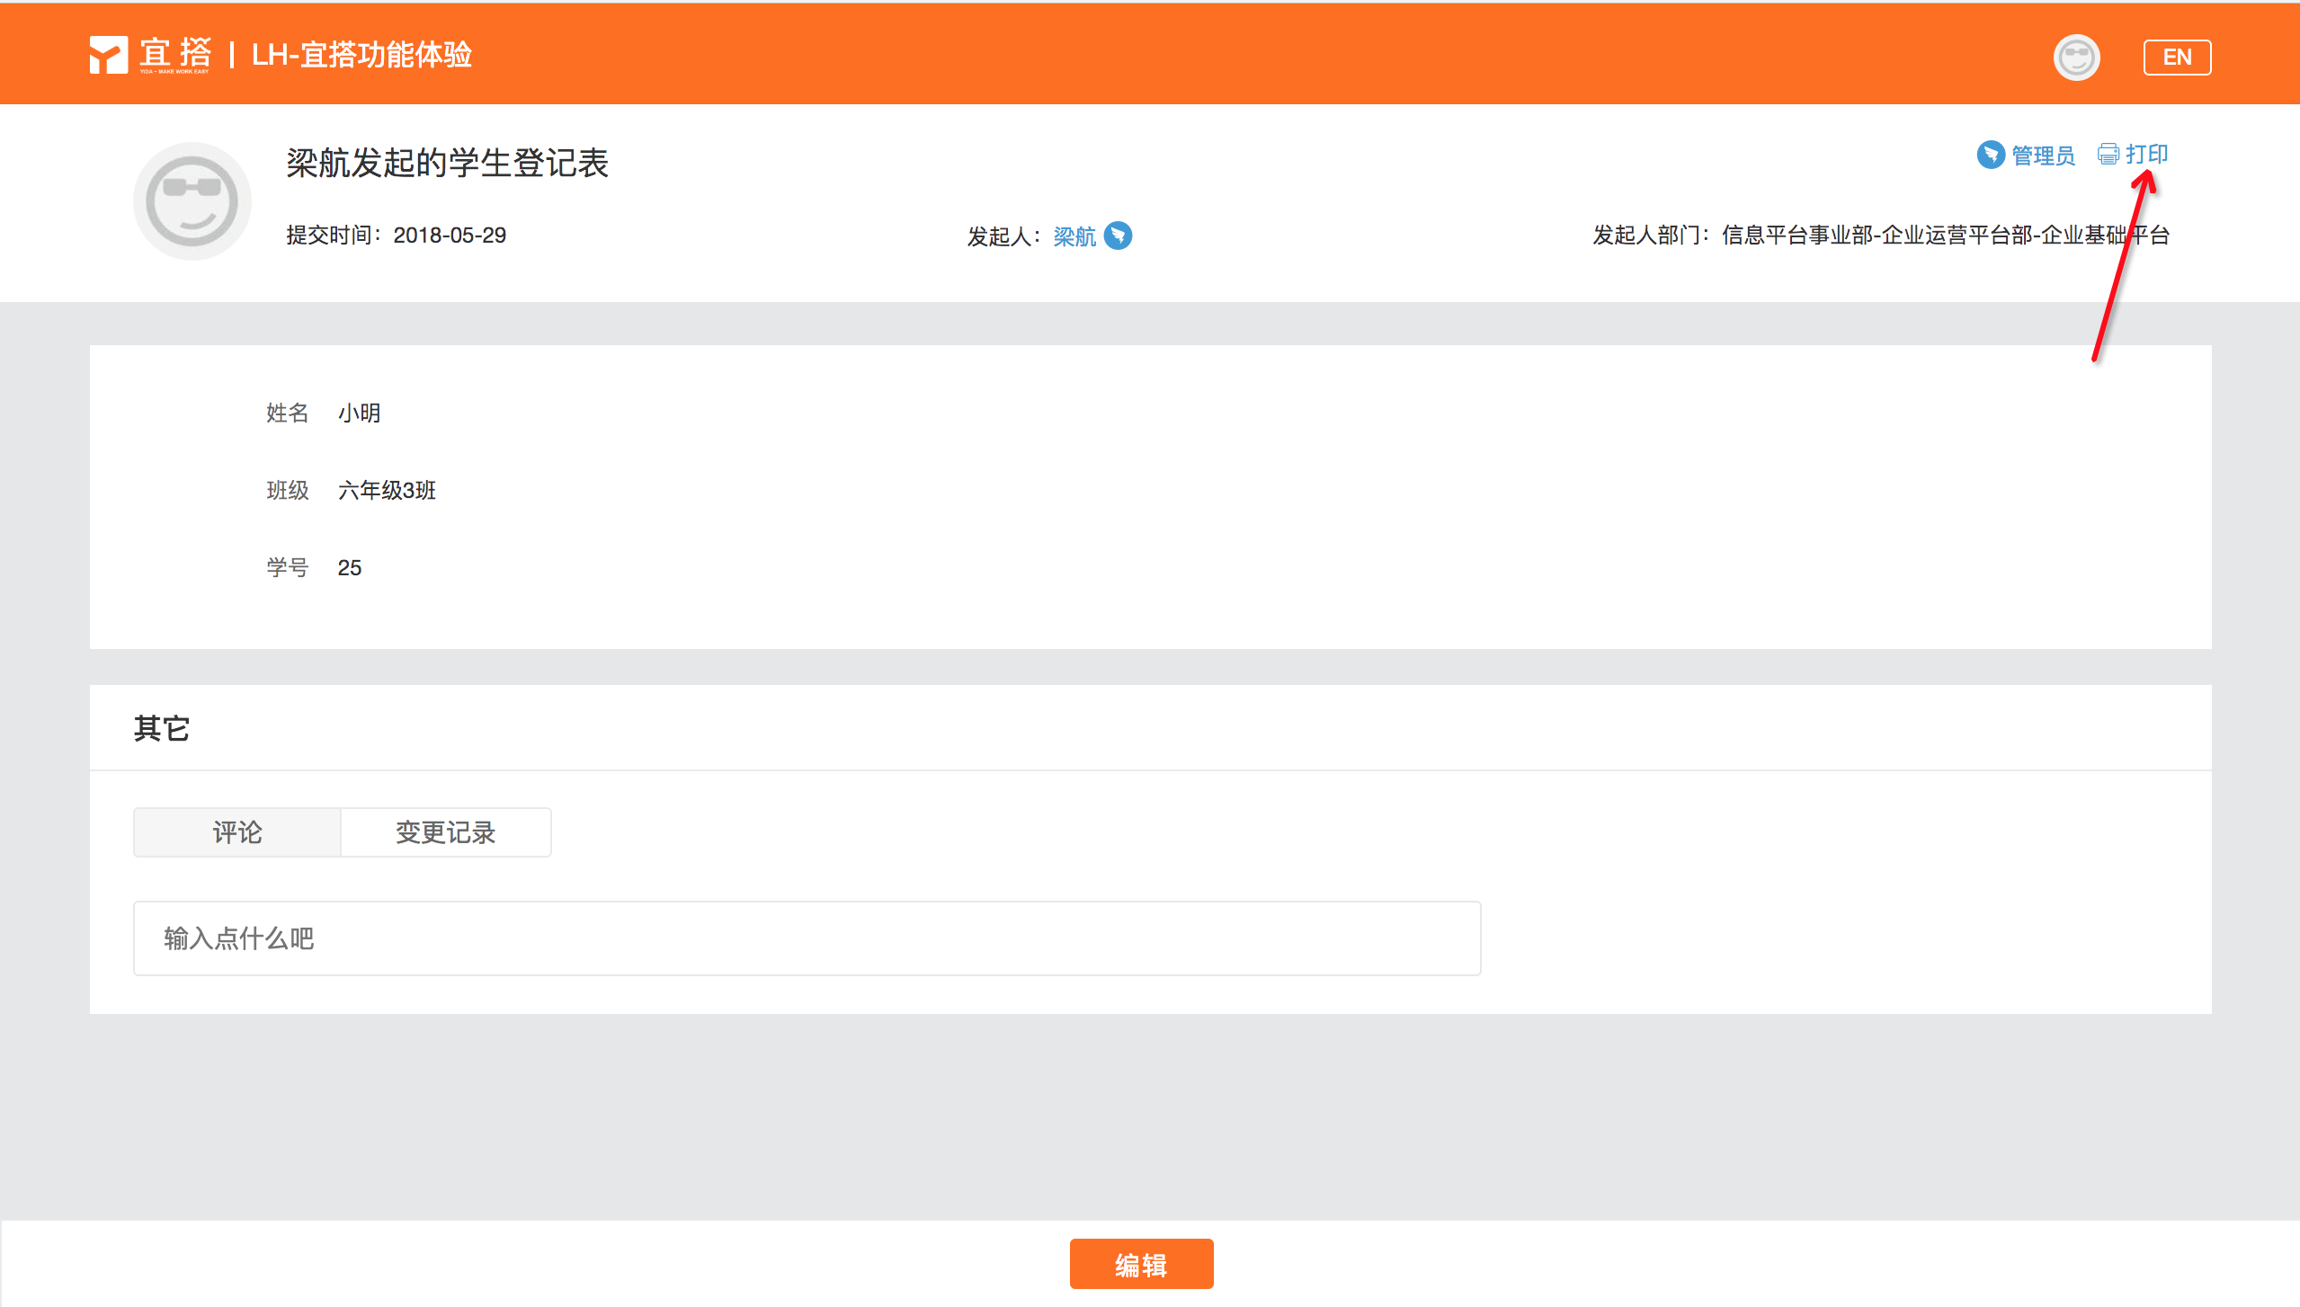Open the user avatar icon in header

tap(2076, 58)
